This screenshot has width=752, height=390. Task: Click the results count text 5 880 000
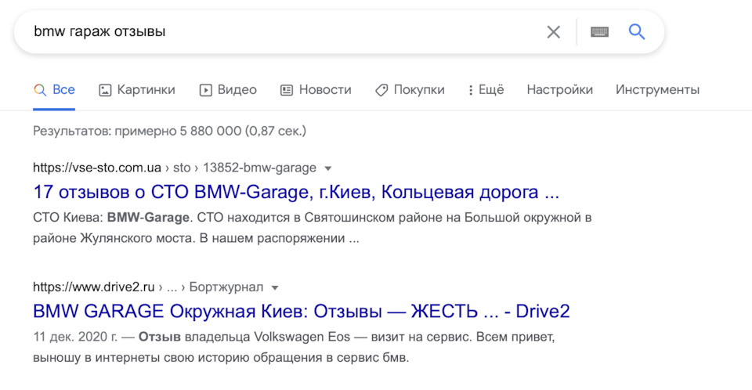pos(169,131)
